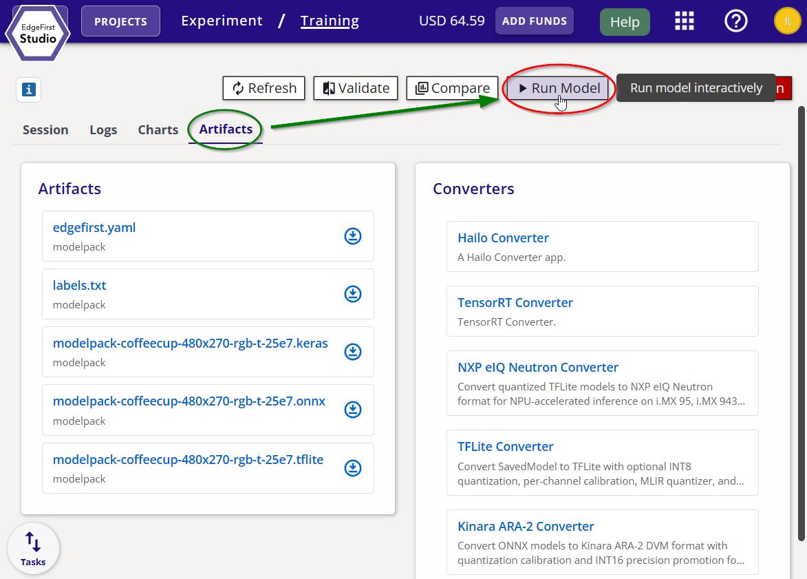Click the Add Funds button
807x579 pixels.
click(x=534, y=21)
